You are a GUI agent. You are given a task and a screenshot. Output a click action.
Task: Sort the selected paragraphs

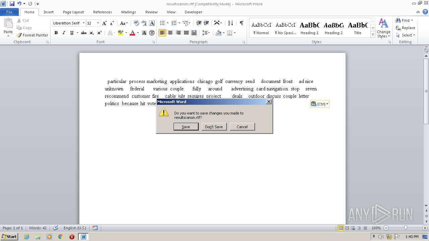pyautogui.click(x=230, y=23)
